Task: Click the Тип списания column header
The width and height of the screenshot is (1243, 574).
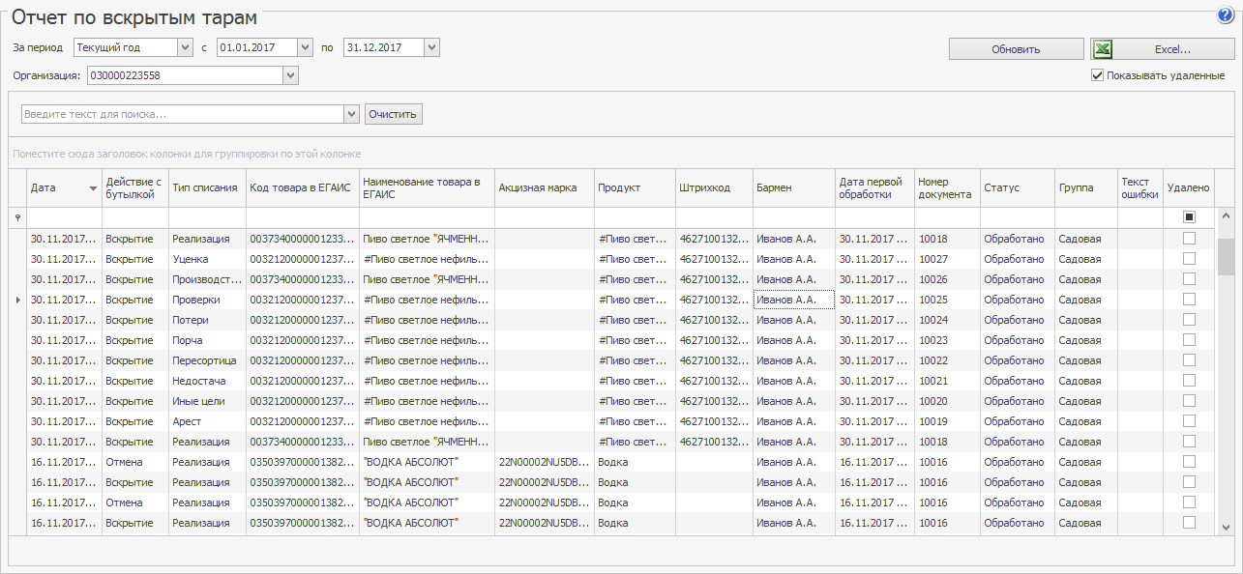Action: (205, 188)
